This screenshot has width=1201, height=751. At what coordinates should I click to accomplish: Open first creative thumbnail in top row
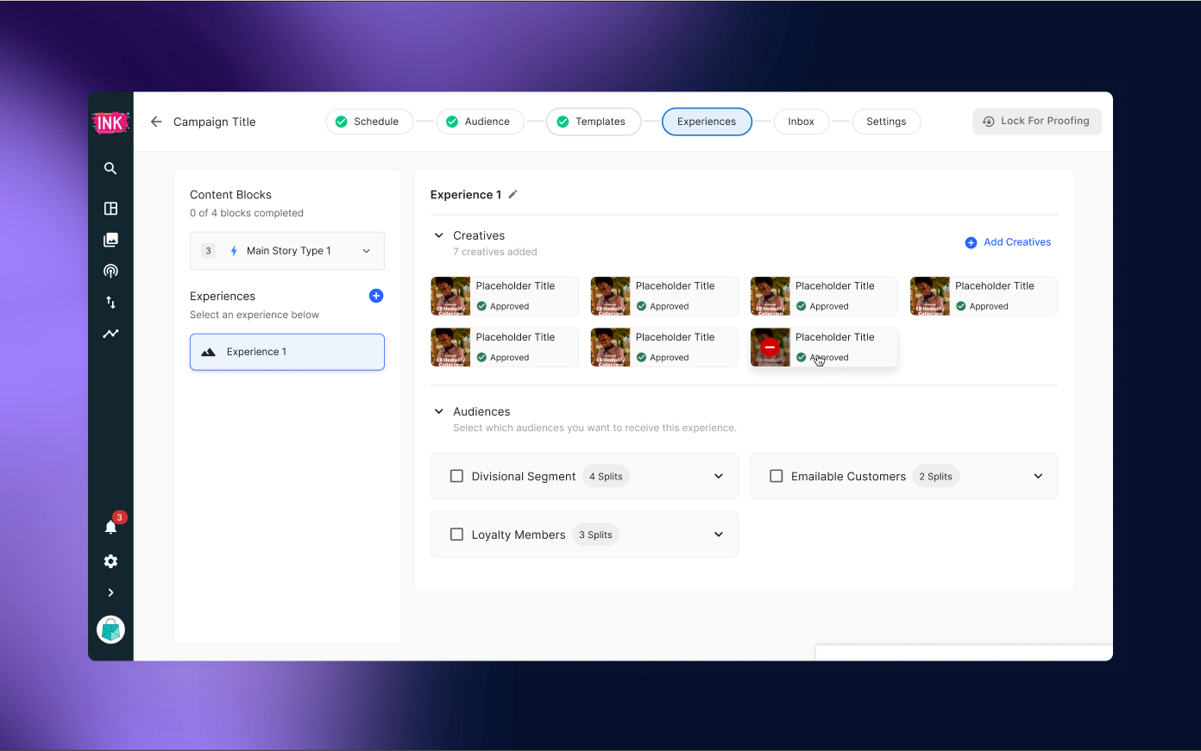click(x=450, y=296)
